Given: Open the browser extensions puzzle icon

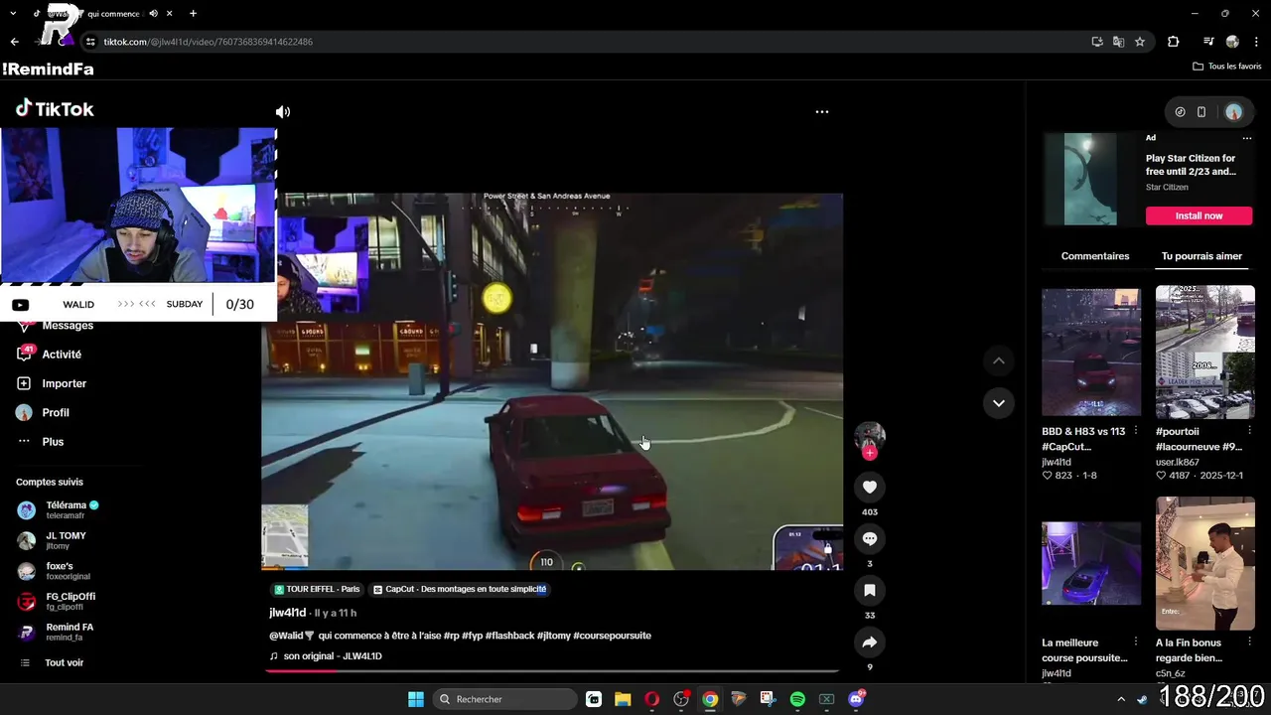Looking at the screenshot, I should 1173,42.
